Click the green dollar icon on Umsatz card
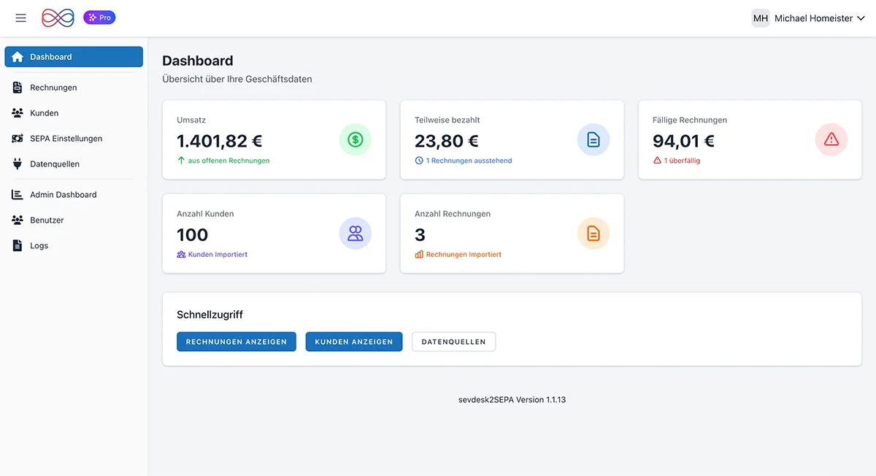This screenshot has width=876, height=476. 356,139
